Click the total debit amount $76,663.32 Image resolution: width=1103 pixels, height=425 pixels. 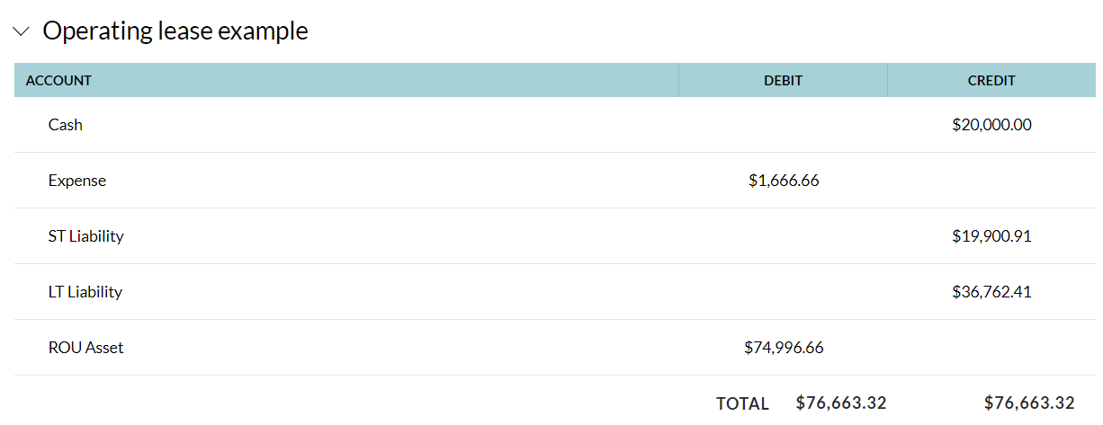tap(841, 403)
